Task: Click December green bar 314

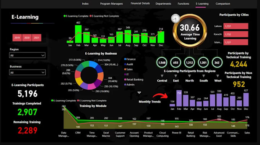Action: click(x=161, y=37)
